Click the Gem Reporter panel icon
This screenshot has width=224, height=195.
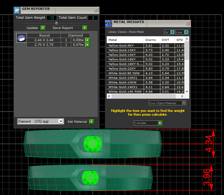[x=17, y=10]
